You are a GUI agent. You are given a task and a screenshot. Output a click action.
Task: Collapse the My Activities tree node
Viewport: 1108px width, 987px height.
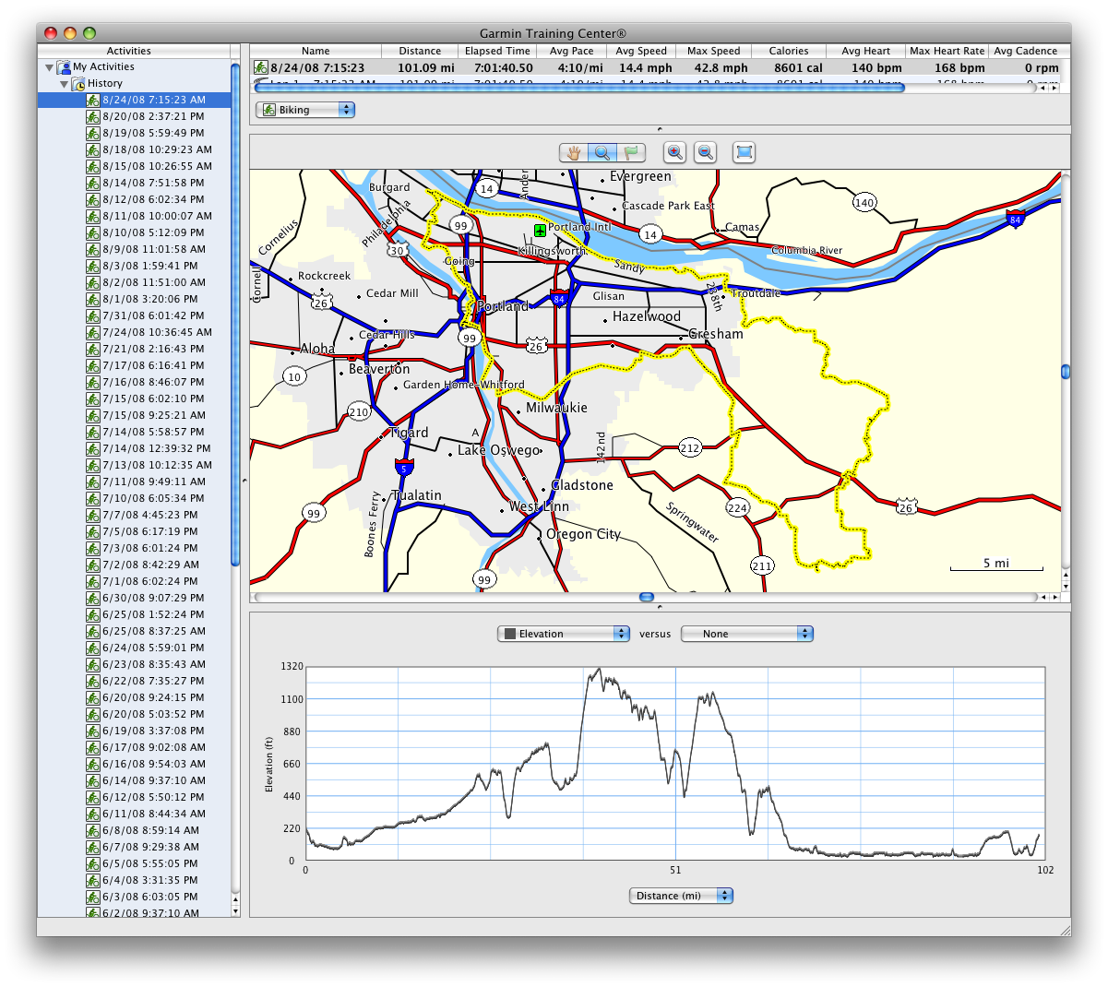[50, 67]
